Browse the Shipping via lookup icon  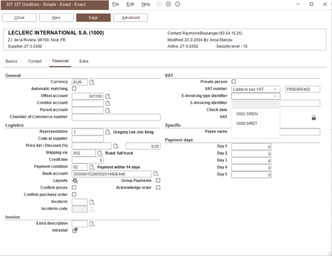click(x=100, y=153)
